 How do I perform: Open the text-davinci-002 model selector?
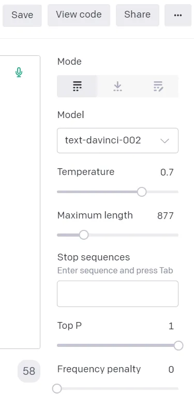tap(118, 140)
